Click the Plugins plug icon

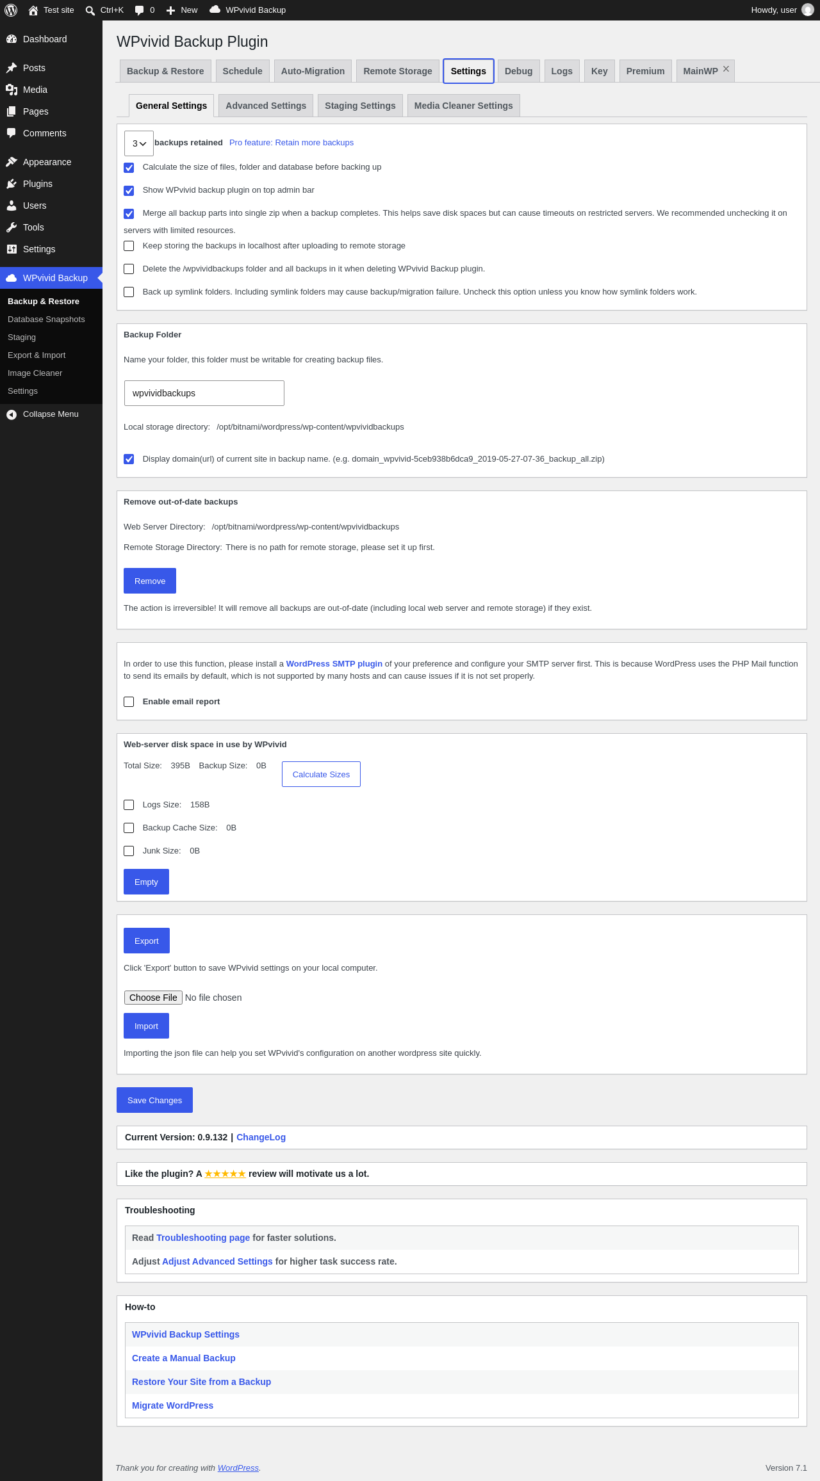point(12,184)
